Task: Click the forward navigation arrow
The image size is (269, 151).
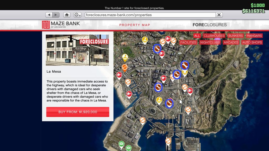Action: [x=56, y=15]
